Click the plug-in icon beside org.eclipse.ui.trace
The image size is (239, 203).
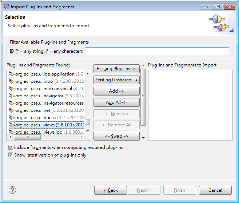[12, 118]
